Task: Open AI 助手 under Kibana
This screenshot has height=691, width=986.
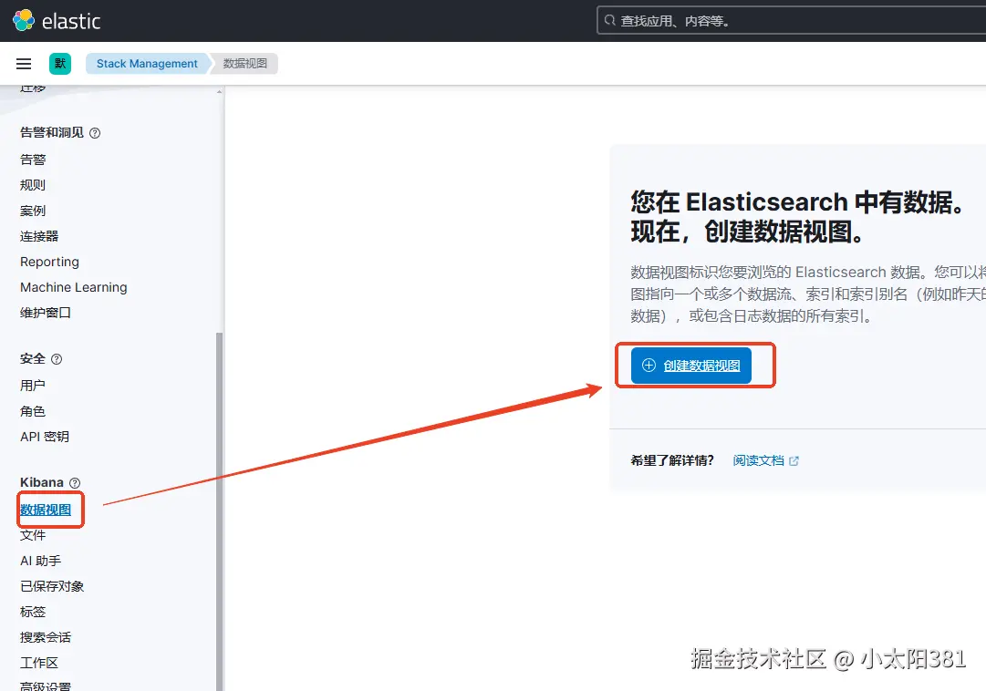Action: 41,561
